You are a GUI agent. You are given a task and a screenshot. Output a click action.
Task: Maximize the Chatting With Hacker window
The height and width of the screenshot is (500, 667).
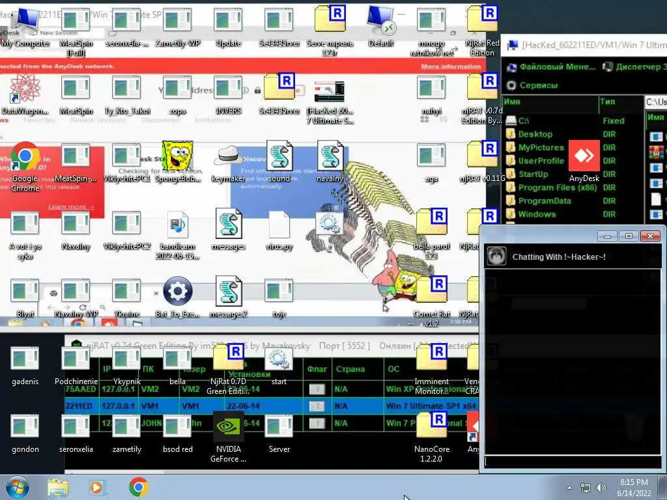click(x=629, y=236)
